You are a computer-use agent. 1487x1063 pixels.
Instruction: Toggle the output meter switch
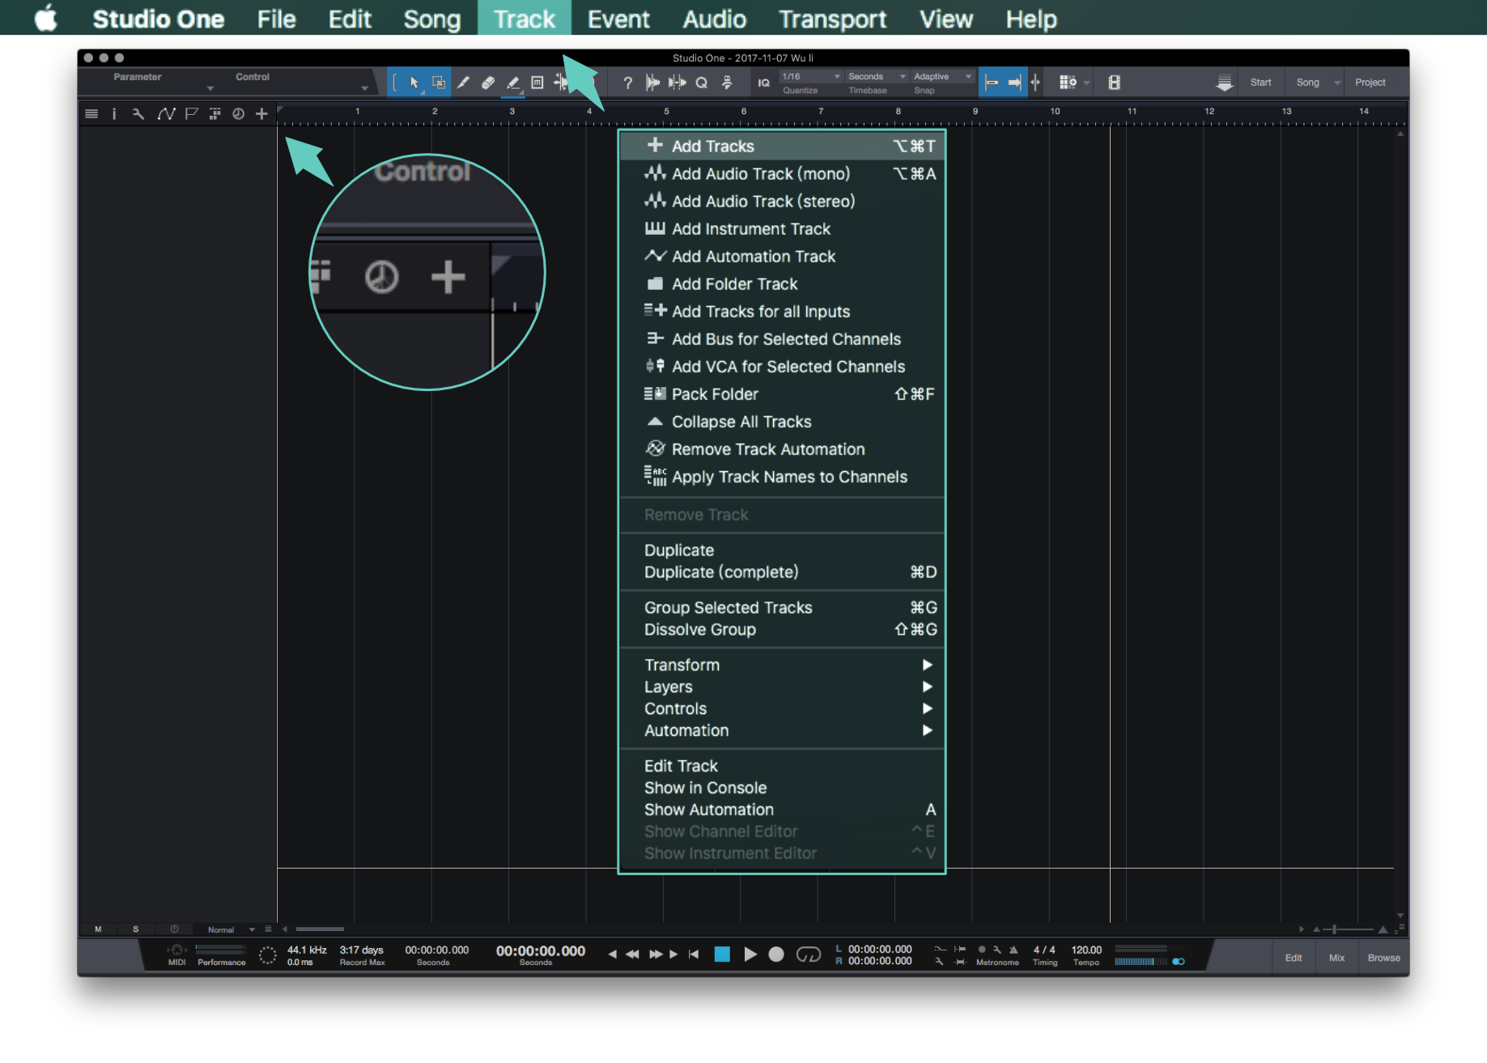pos(1179,962)
